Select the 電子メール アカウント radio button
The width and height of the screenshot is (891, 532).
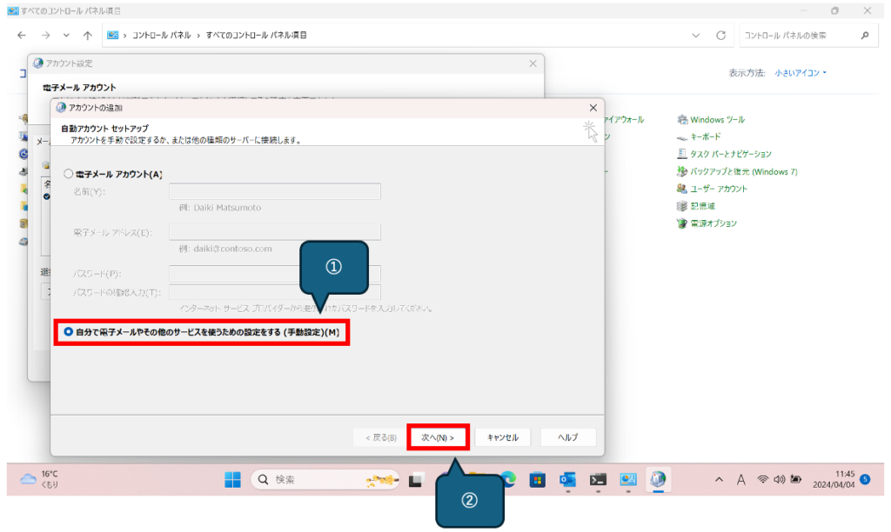click(x=69, y=174)
